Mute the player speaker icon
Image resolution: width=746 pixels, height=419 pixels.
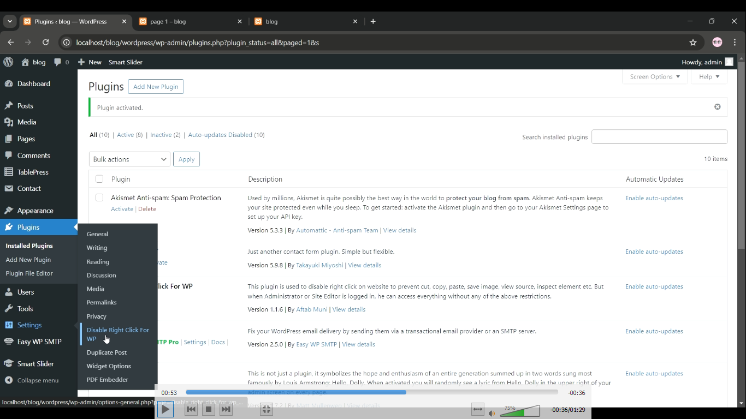point(492,413)
